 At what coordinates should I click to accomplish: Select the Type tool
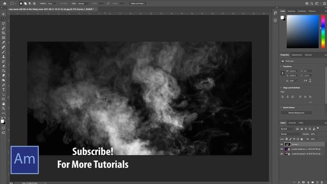point(4,90)
